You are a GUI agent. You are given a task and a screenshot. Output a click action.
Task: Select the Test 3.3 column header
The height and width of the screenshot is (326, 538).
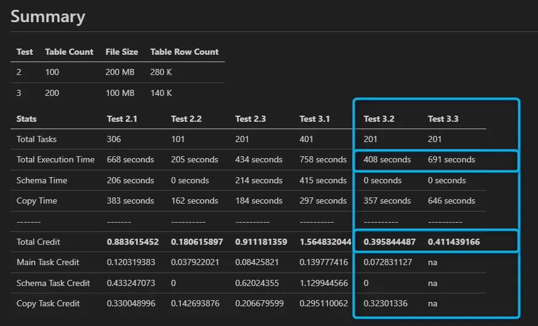[443, 119]
